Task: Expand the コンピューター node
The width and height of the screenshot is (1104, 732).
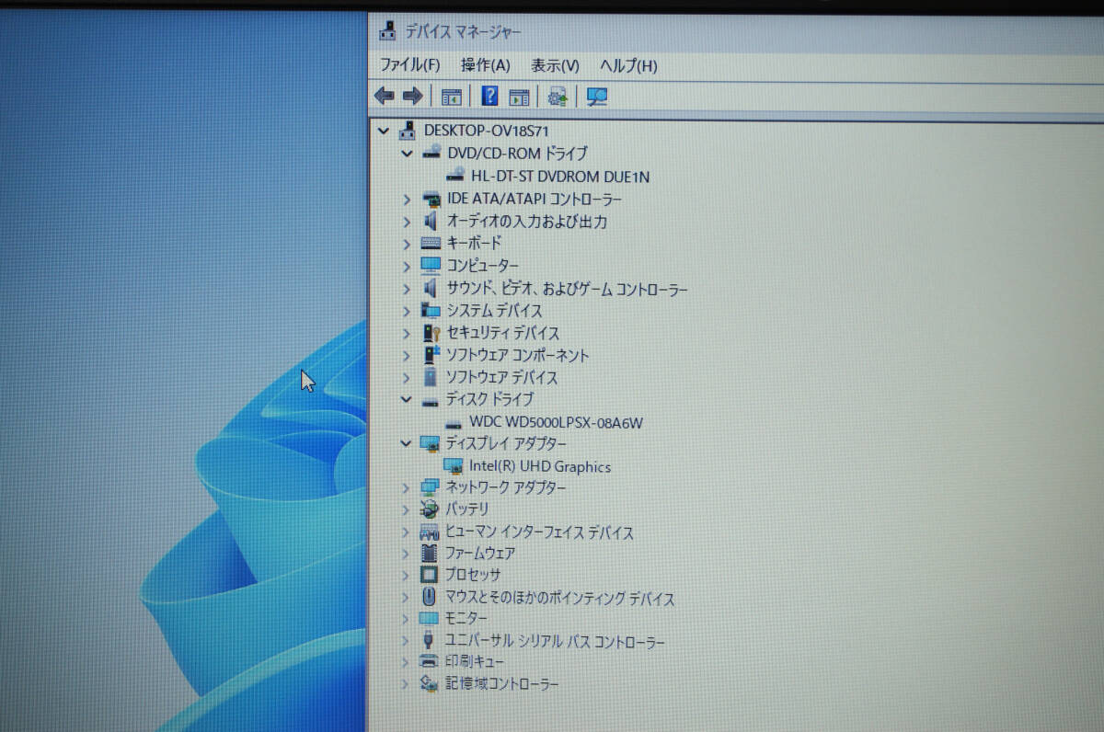Action: [x=407, y=266]
